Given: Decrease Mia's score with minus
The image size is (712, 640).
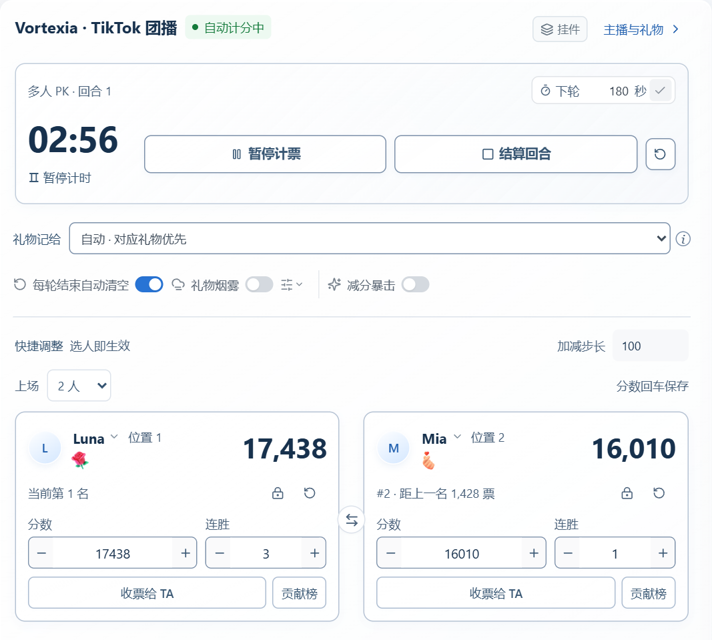Looking at the screenshot, I should tap(390, 553).
